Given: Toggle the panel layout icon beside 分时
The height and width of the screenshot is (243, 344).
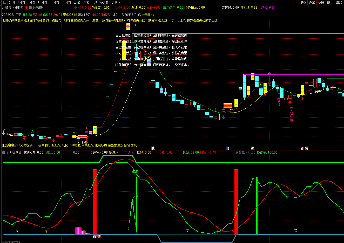Looking at the screenshot, I should [x=4, y=2].
